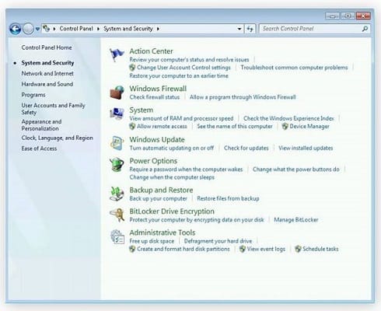Viewport: 381px width, 311px height.
Task: Click Check for updates link
Action: pyautogui.click(x=246, y=148)
